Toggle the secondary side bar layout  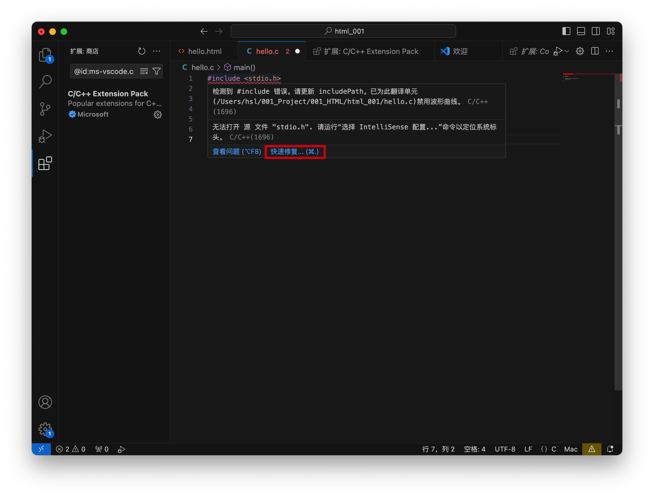(x=596, y=31)
